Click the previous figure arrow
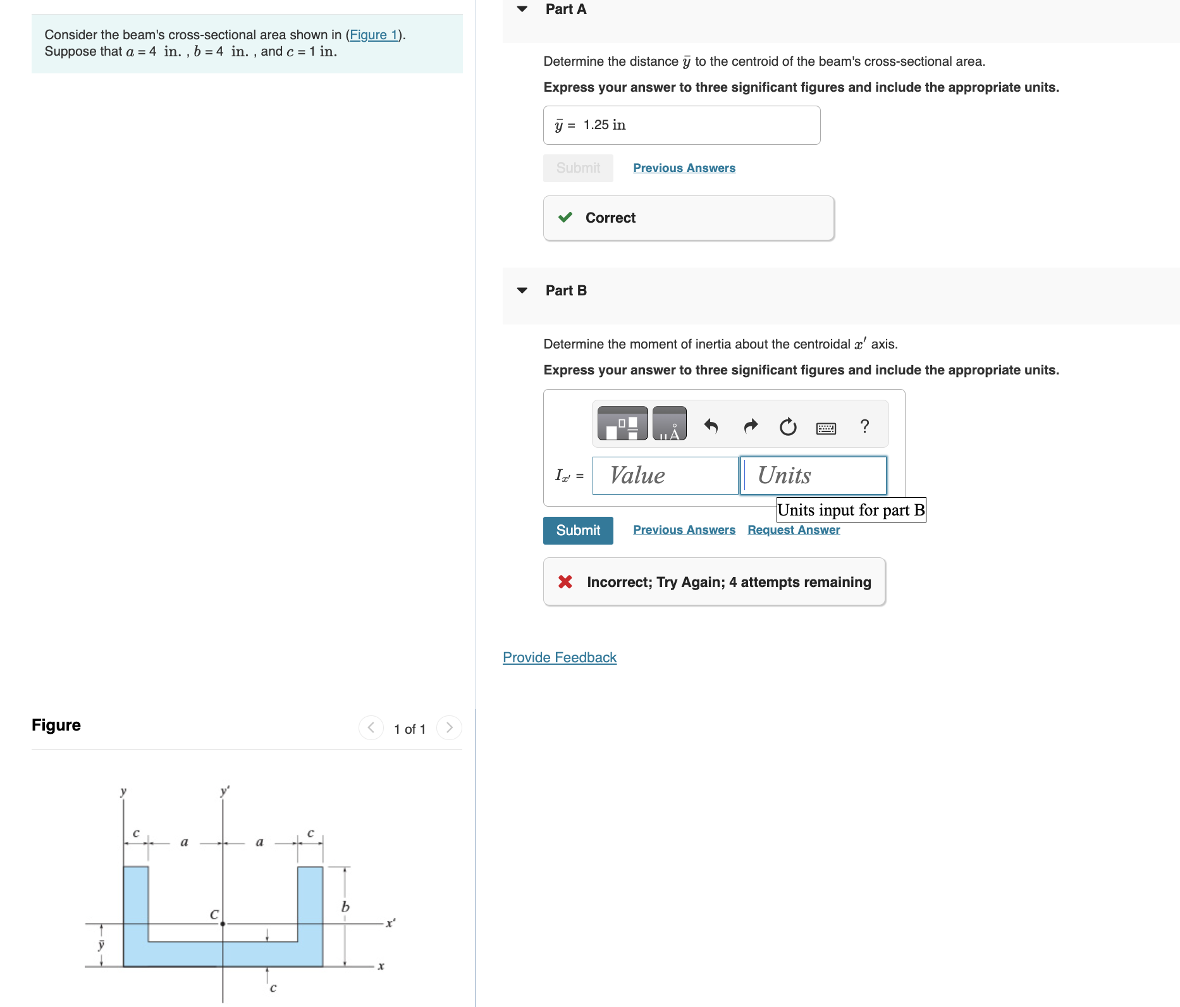The image size is (1180, 1007). [370, 727]
